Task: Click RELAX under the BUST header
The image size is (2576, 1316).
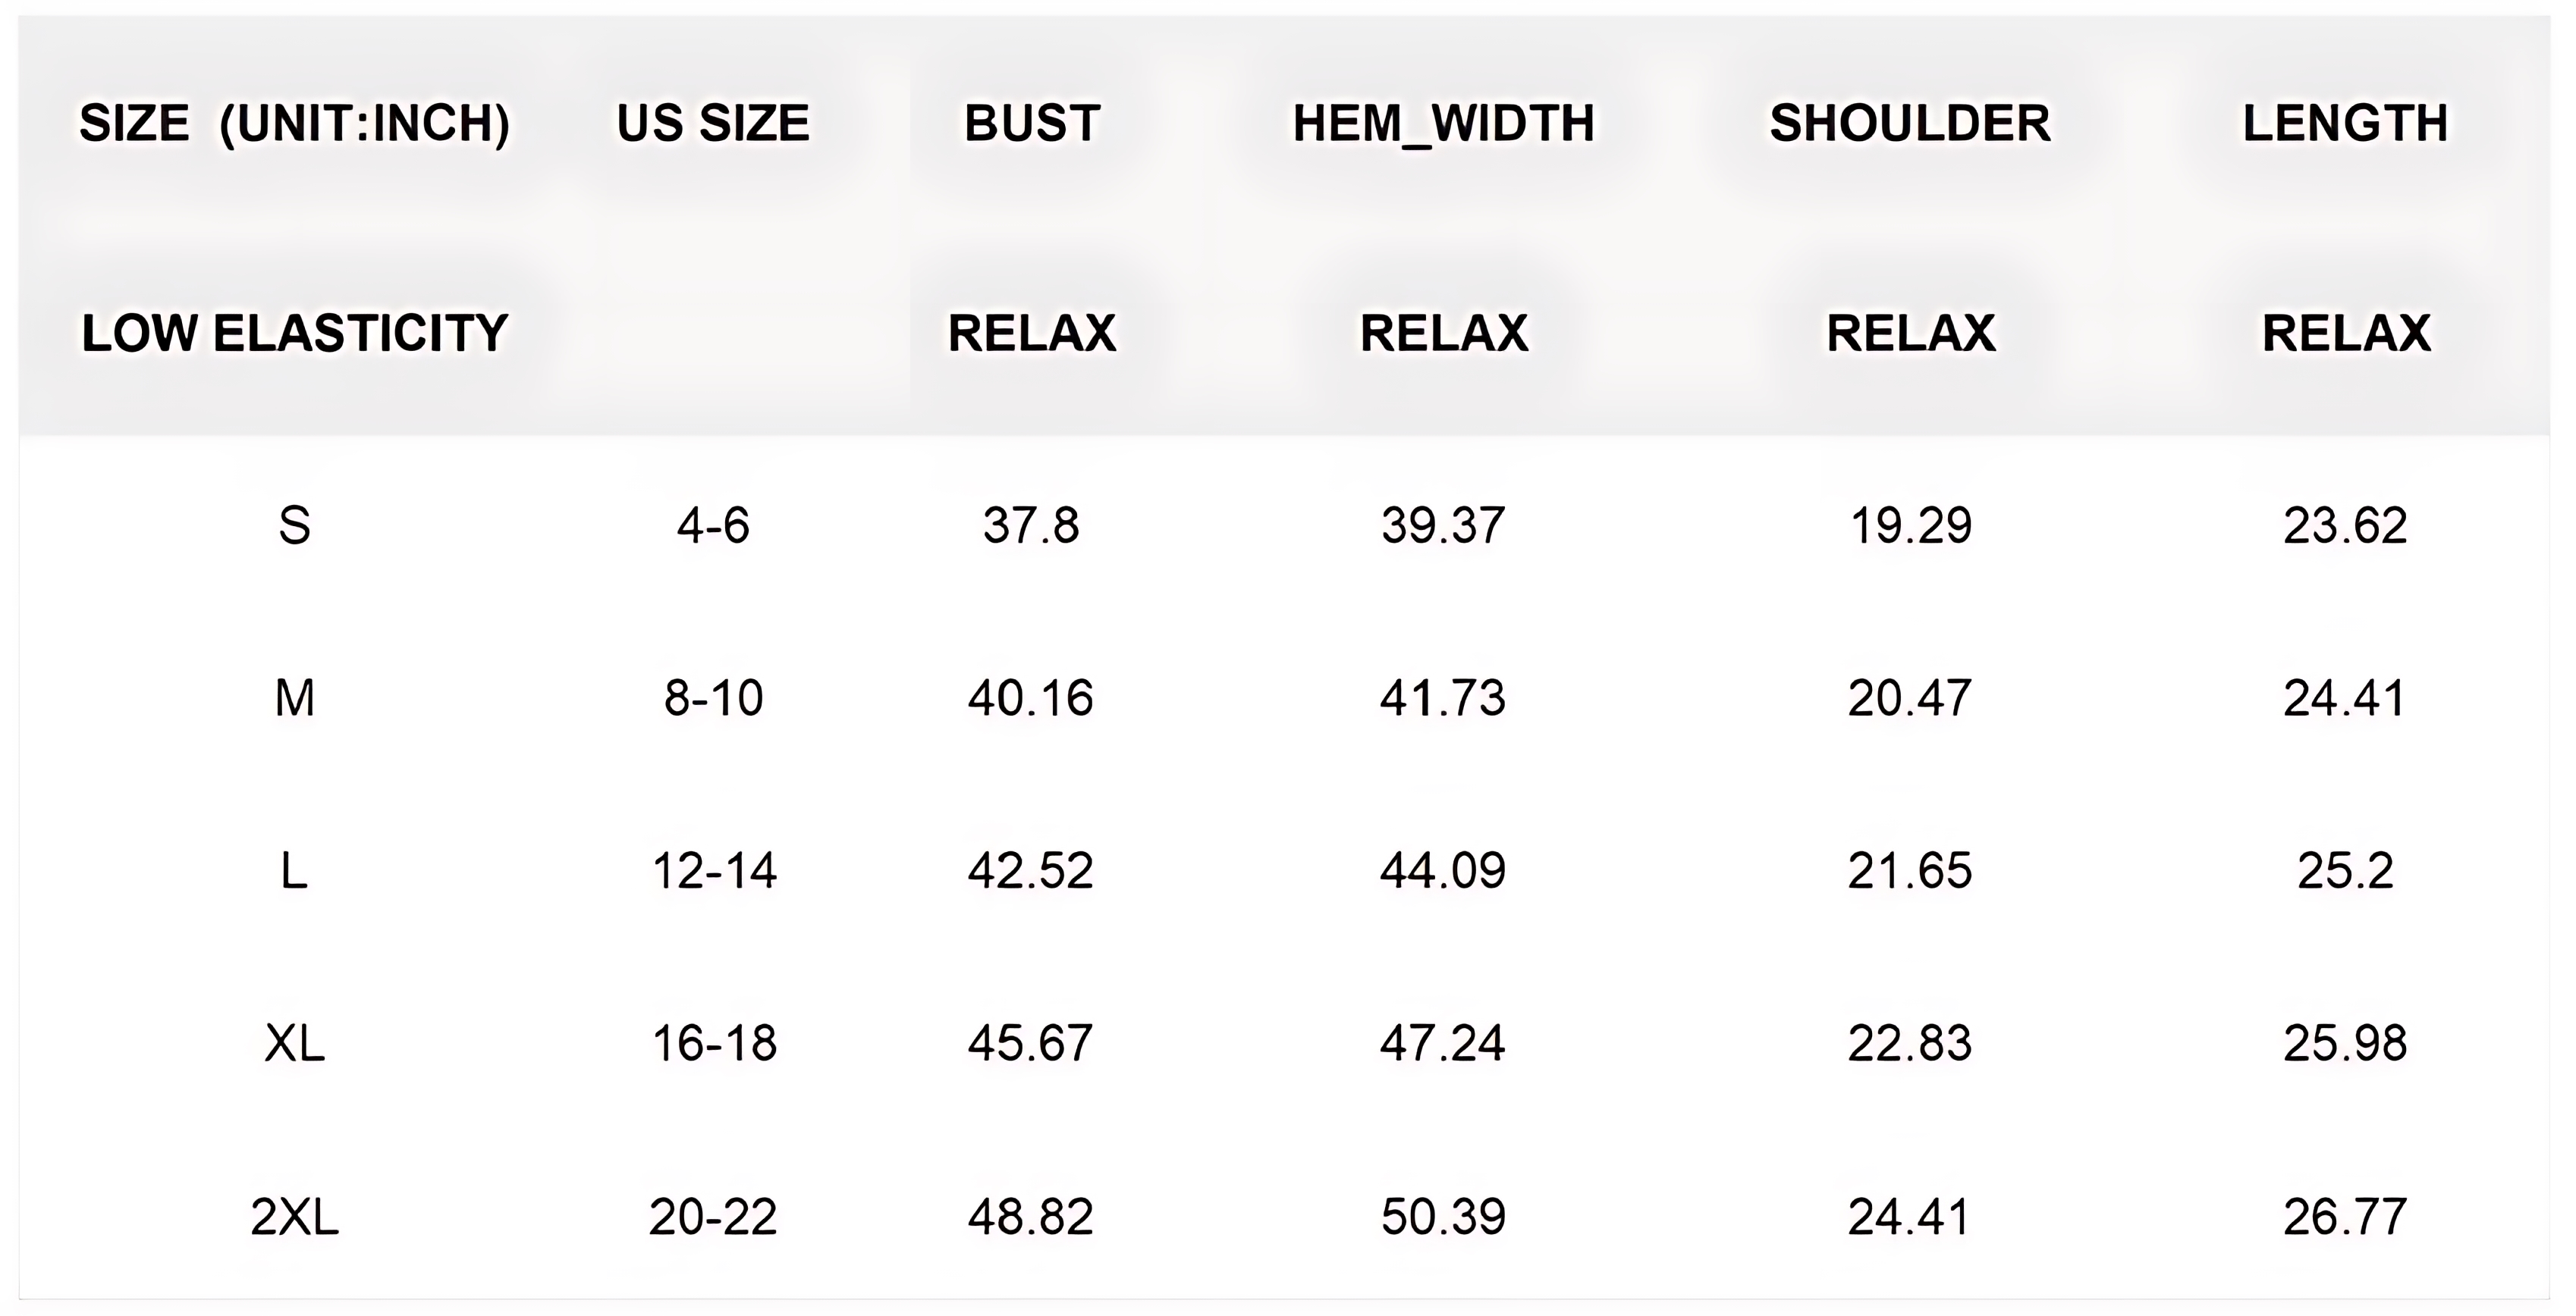Action: coord(1031,333)
